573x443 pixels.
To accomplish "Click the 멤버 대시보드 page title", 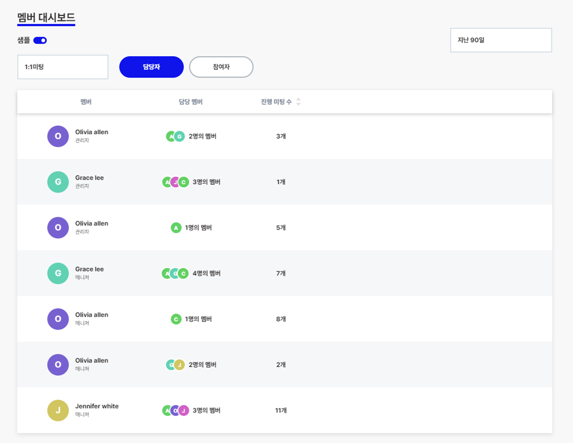I will pyautogui.click(x=46, y=18).
